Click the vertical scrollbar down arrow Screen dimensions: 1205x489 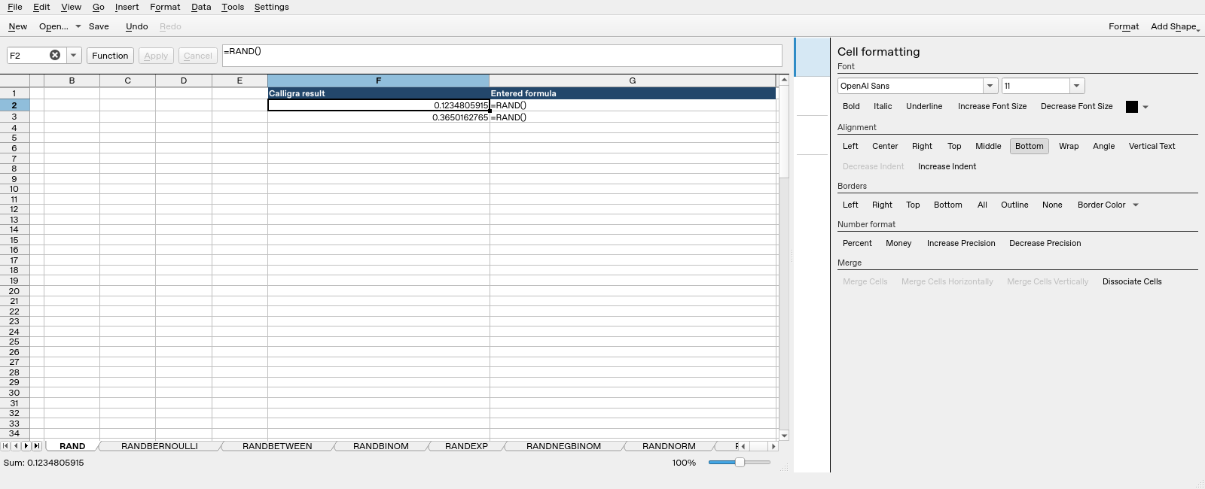coord(784,436)
